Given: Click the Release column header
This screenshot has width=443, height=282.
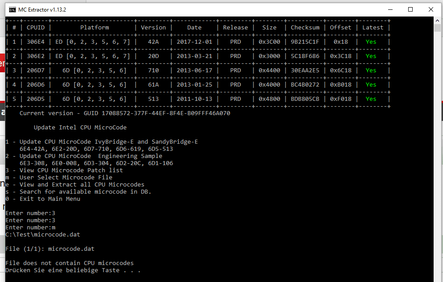Looking at the screenshot, I should 236,27.
